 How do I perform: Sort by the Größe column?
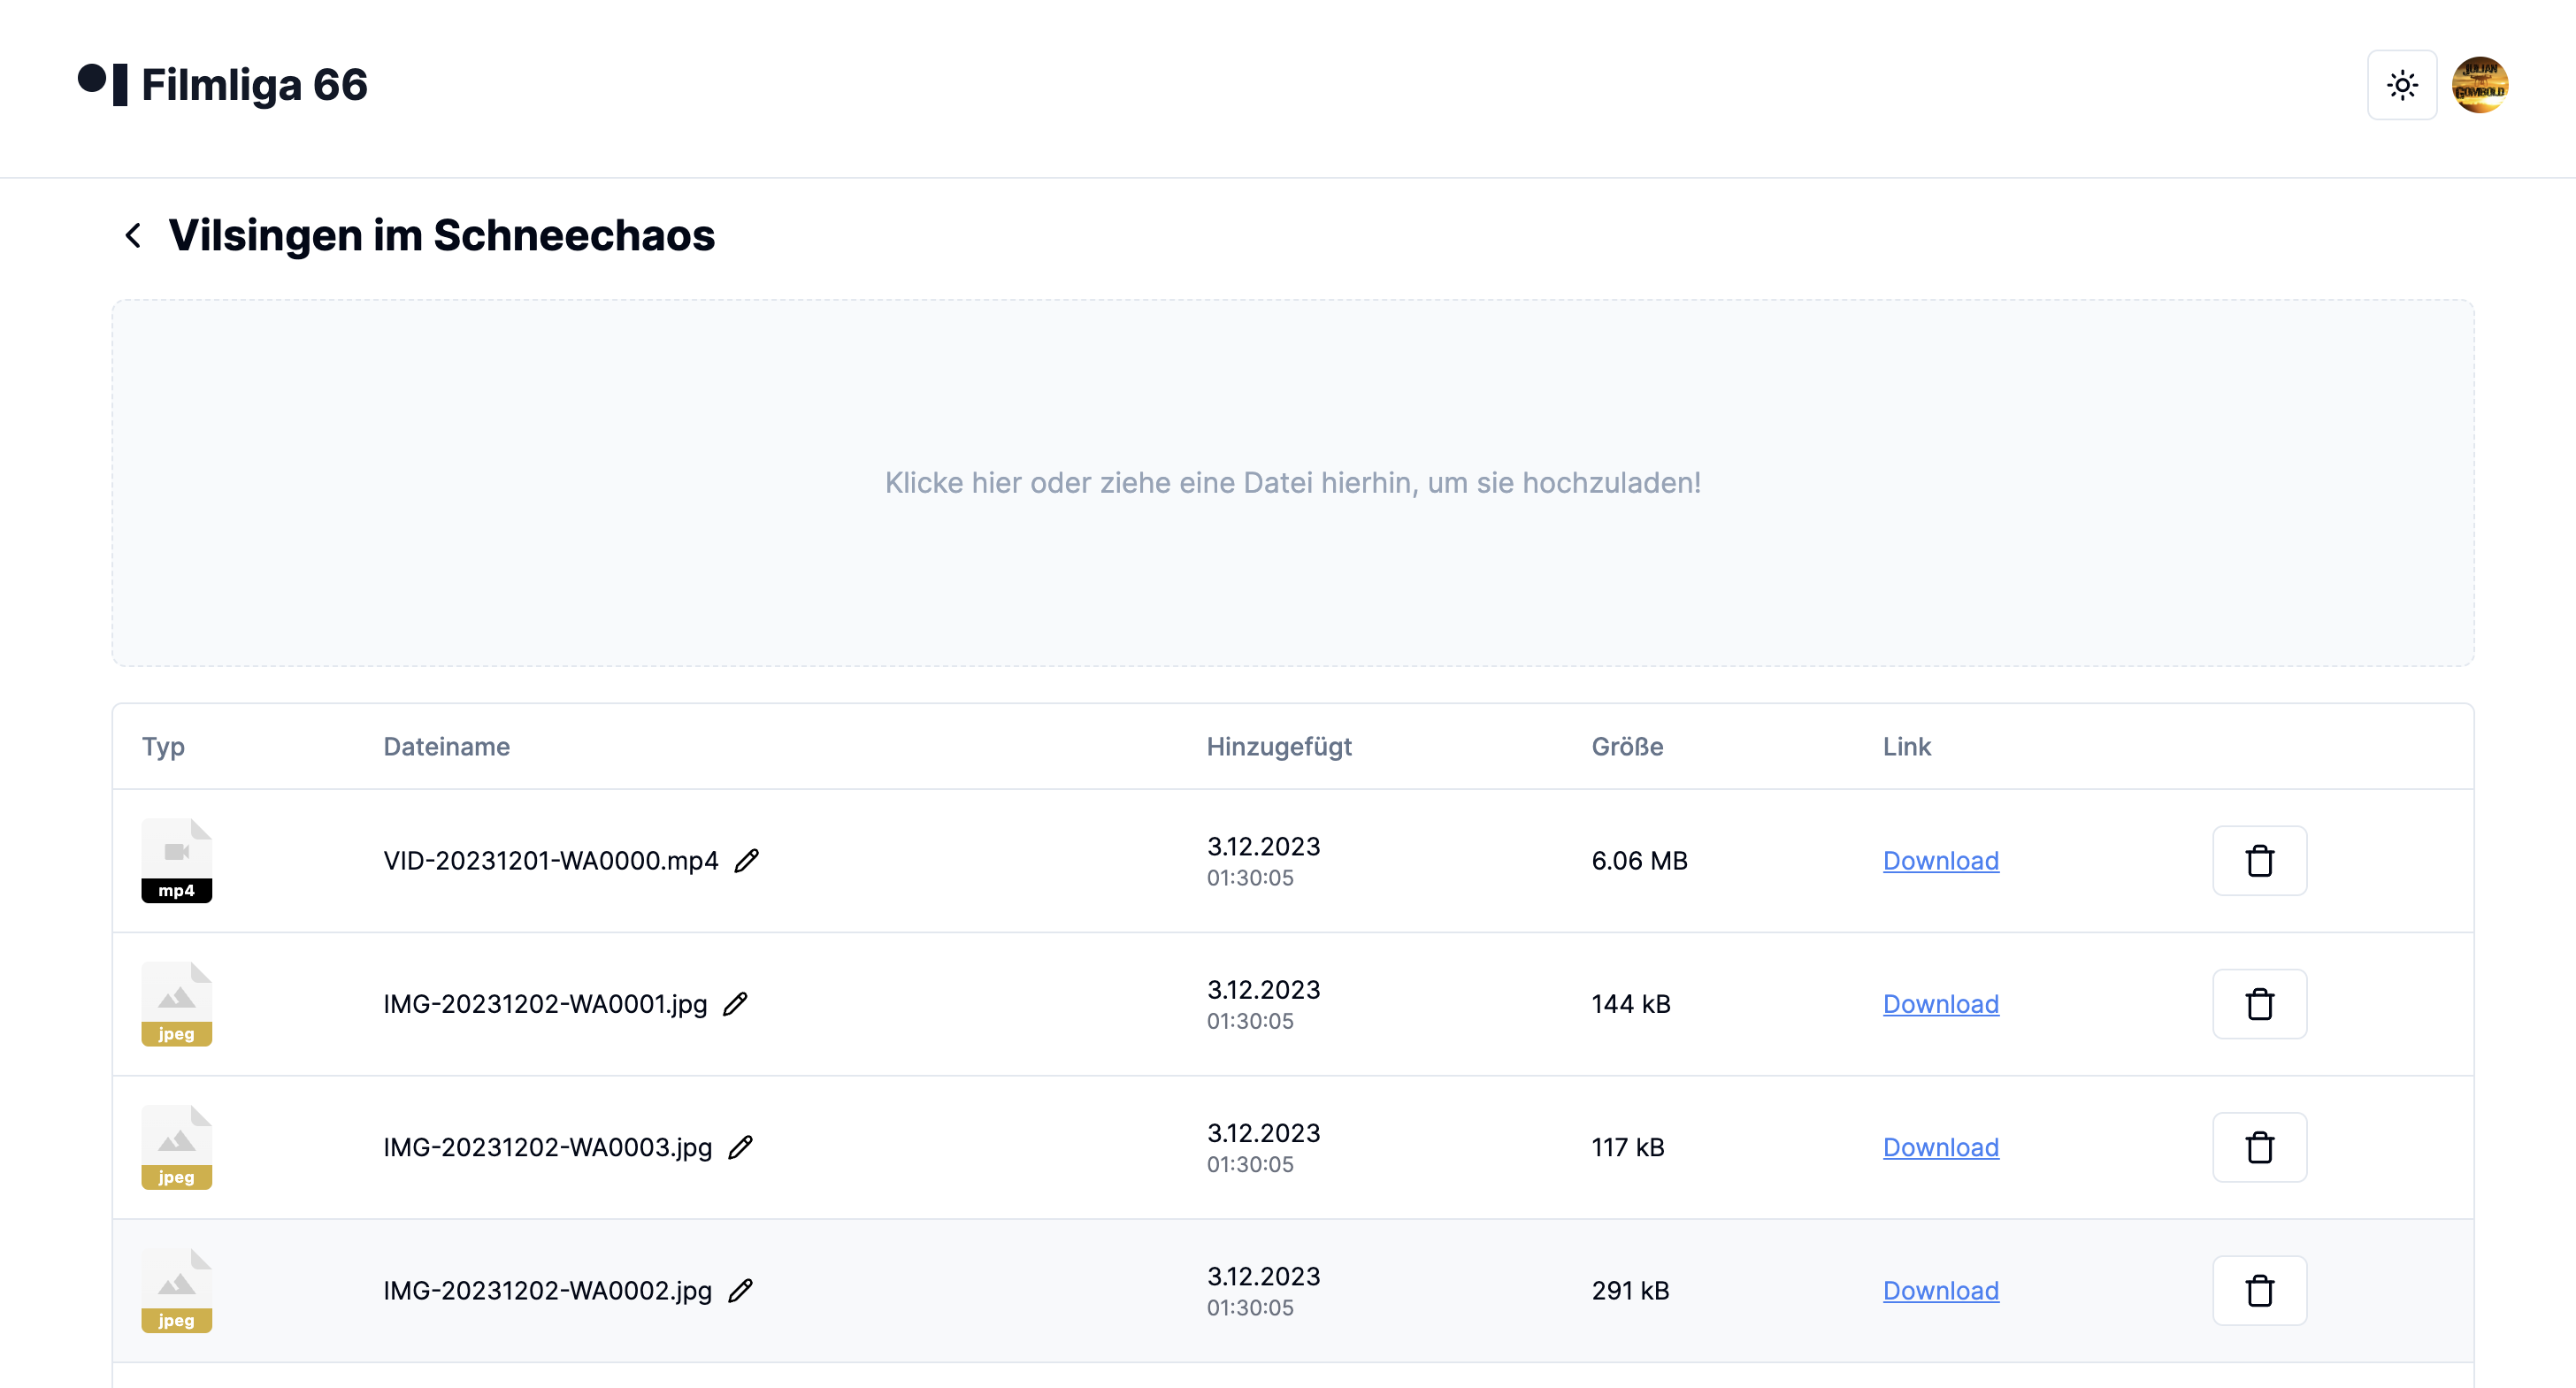click(1626, 746)
